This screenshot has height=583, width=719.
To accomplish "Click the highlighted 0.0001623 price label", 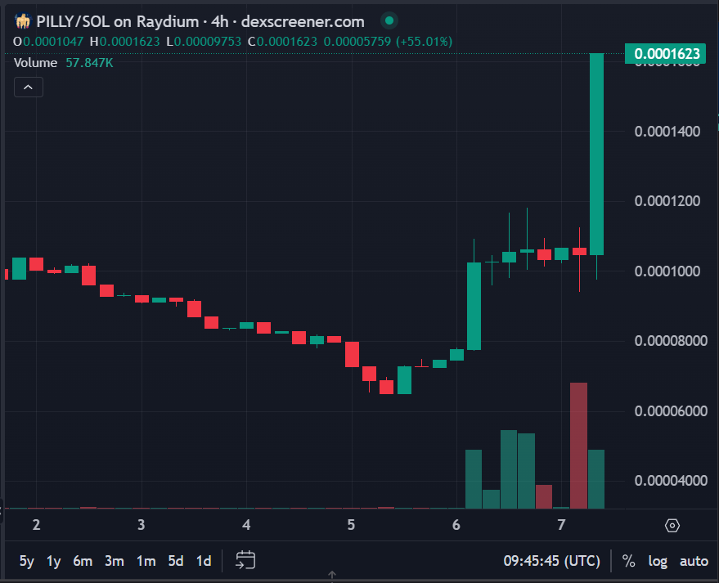I will click(665, 52).
